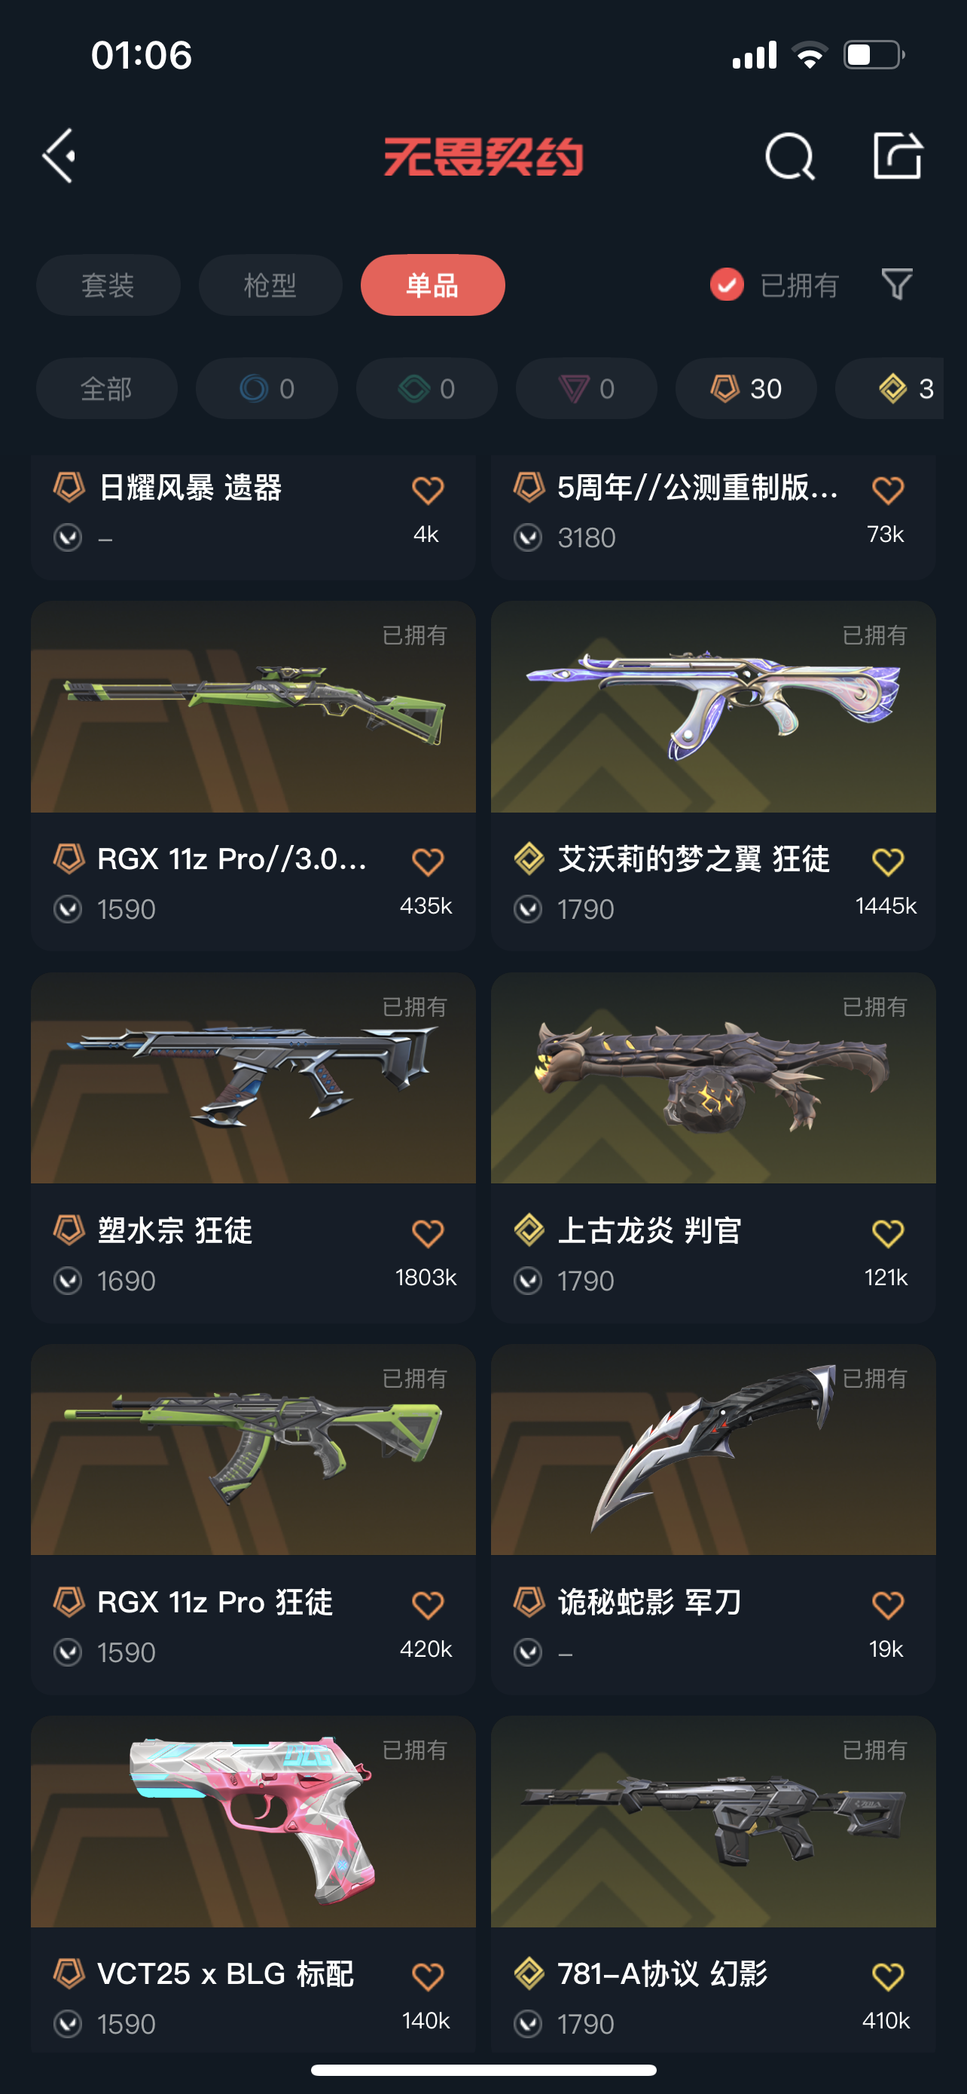Filter by orange tier showing 30

coord(746,388)
